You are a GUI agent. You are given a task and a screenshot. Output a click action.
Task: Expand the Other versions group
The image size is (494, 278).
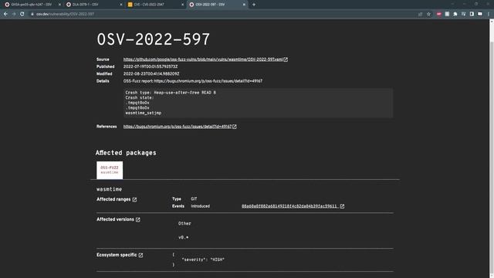184,223
